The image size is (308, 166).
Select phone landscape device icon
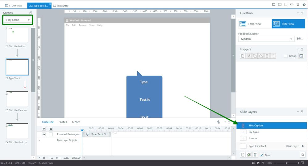click(x=292, y=5)
